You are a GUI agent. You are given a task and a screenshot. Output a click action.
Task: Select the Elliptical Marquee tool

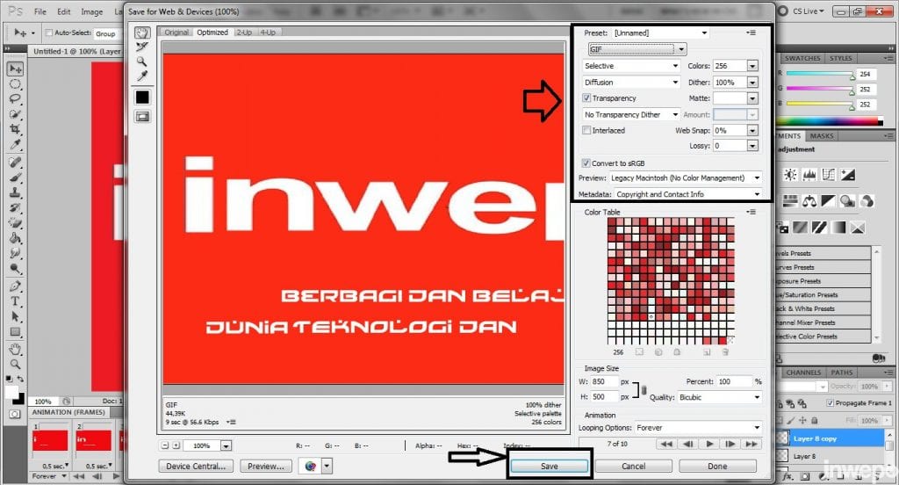[16, 84]
